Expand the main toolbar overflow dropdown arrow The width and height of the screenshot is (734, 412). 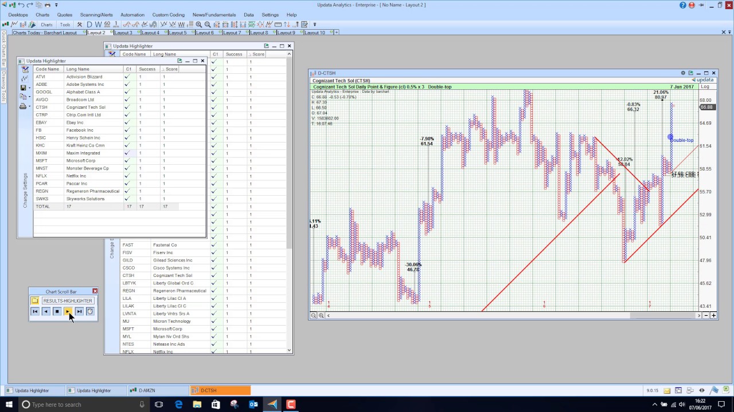click(x=315, y=25)
